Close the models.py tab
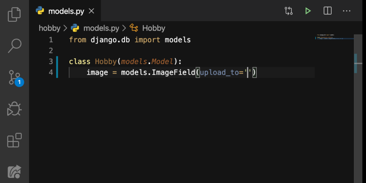Viewport: 366px width, 183px height. coord(91,11)
